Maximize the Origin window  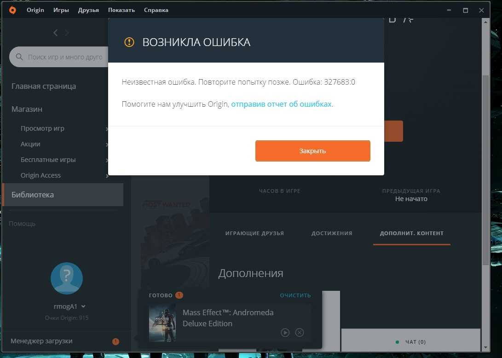click(466, 10)
